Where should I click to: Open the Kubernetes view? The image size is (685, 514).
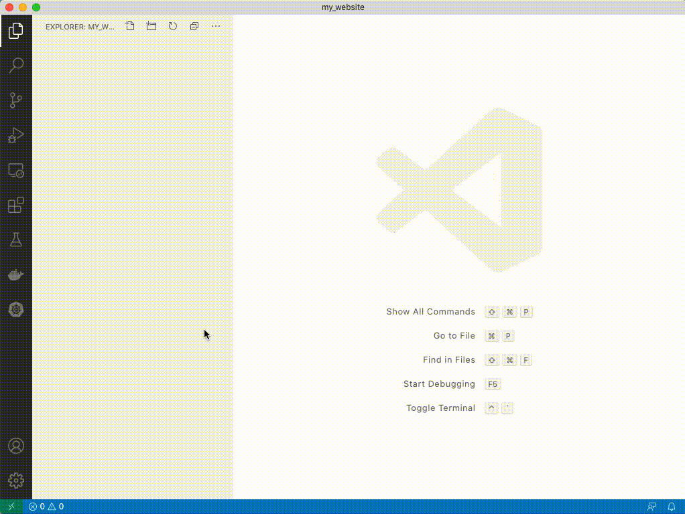pos(15,309)
